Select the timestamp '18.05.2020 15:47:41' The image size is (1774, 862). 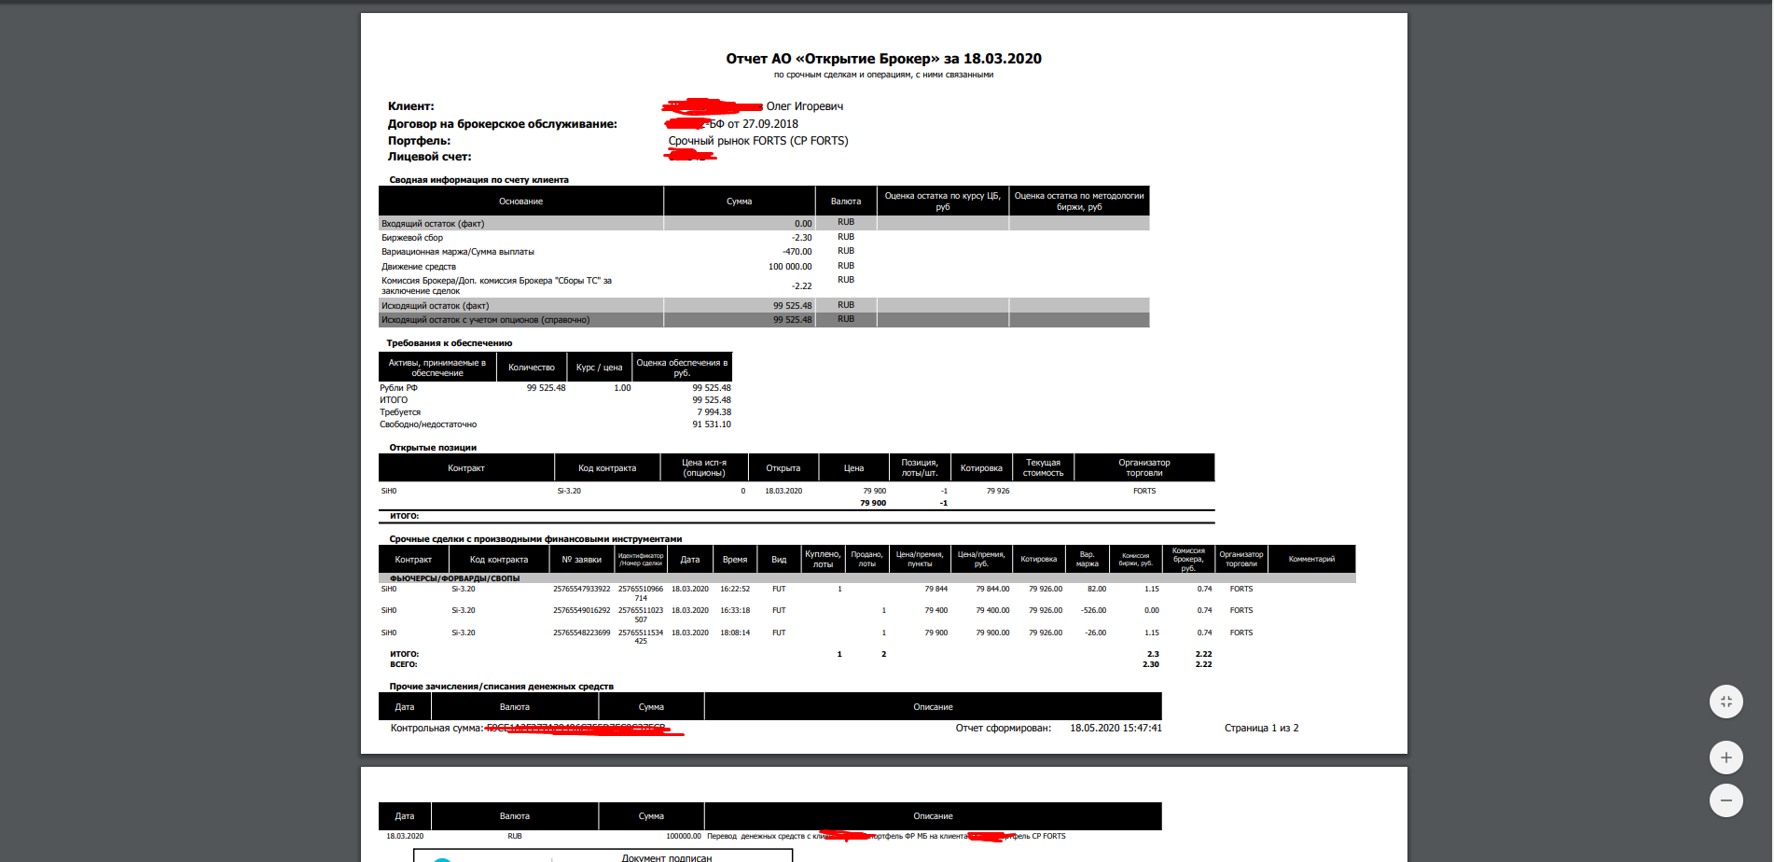pyautogui.click(x=1116, y=729)
